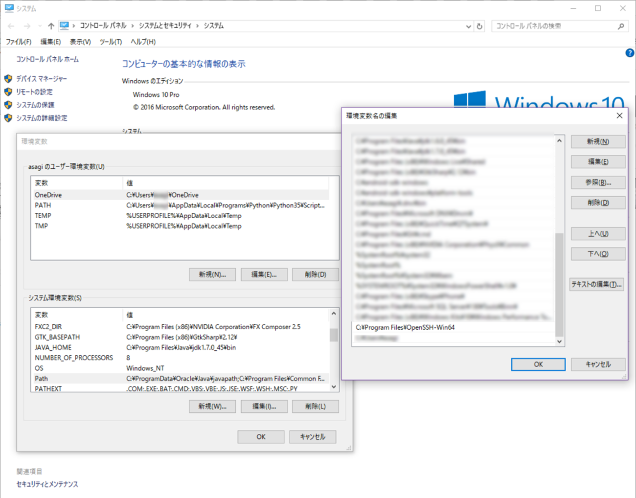Viewport: 636px width, 498px height.
Task: Click the back arrow in the navigation bar
Action: pos(11,26)
